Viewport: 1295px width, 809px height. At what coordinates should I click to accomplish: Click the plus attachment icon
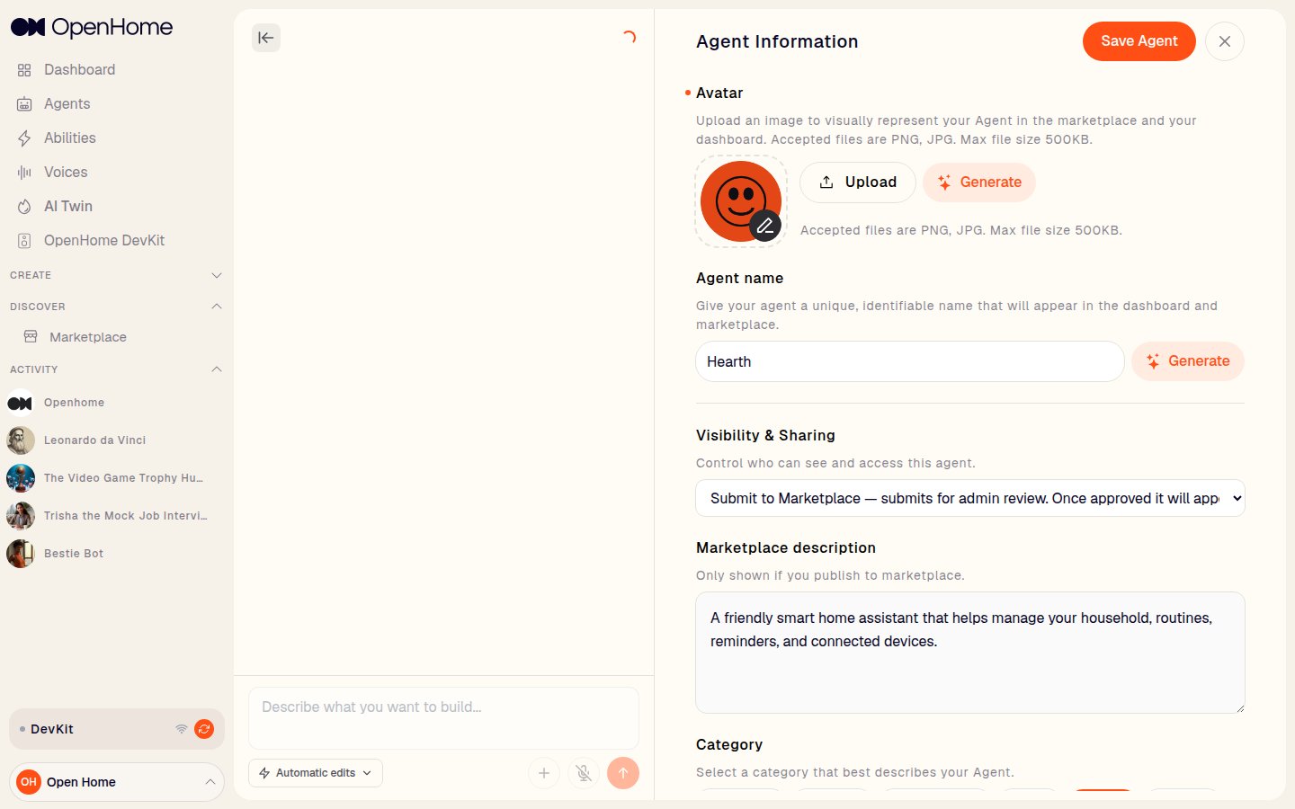click(544, 773)
